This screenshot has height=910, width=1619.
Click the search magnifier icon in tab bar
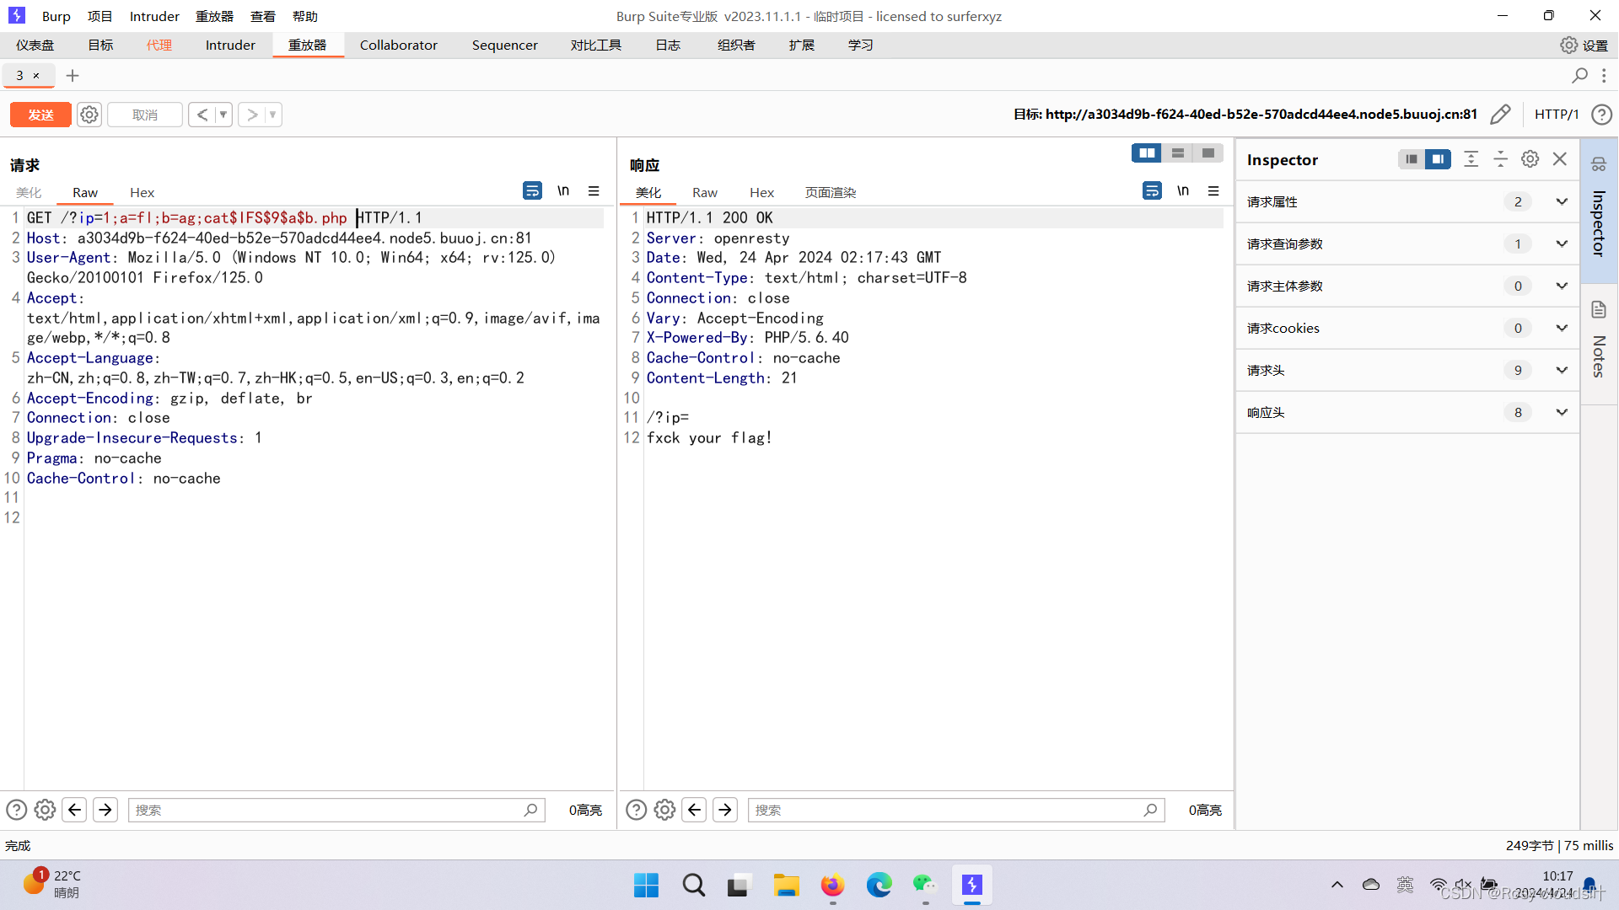tap(1579, 76)
